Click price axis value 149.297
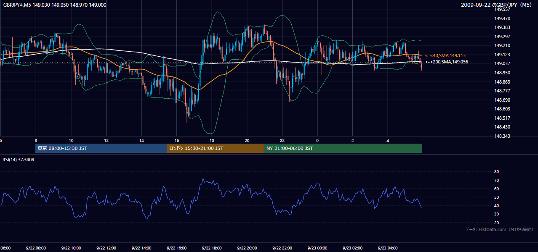This screenshot has width=538, height=252. coord(502,37)
